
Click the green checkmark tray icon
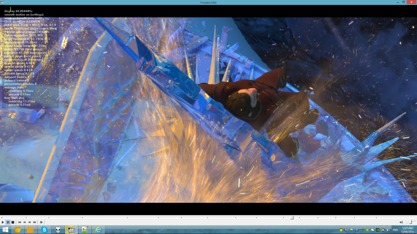tap(367, 230)
